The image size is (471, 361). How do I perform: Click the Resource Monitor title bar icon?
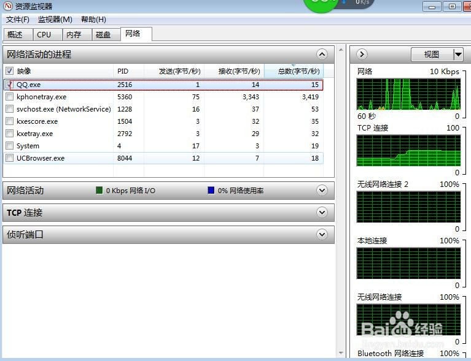[x=8, y=6]
